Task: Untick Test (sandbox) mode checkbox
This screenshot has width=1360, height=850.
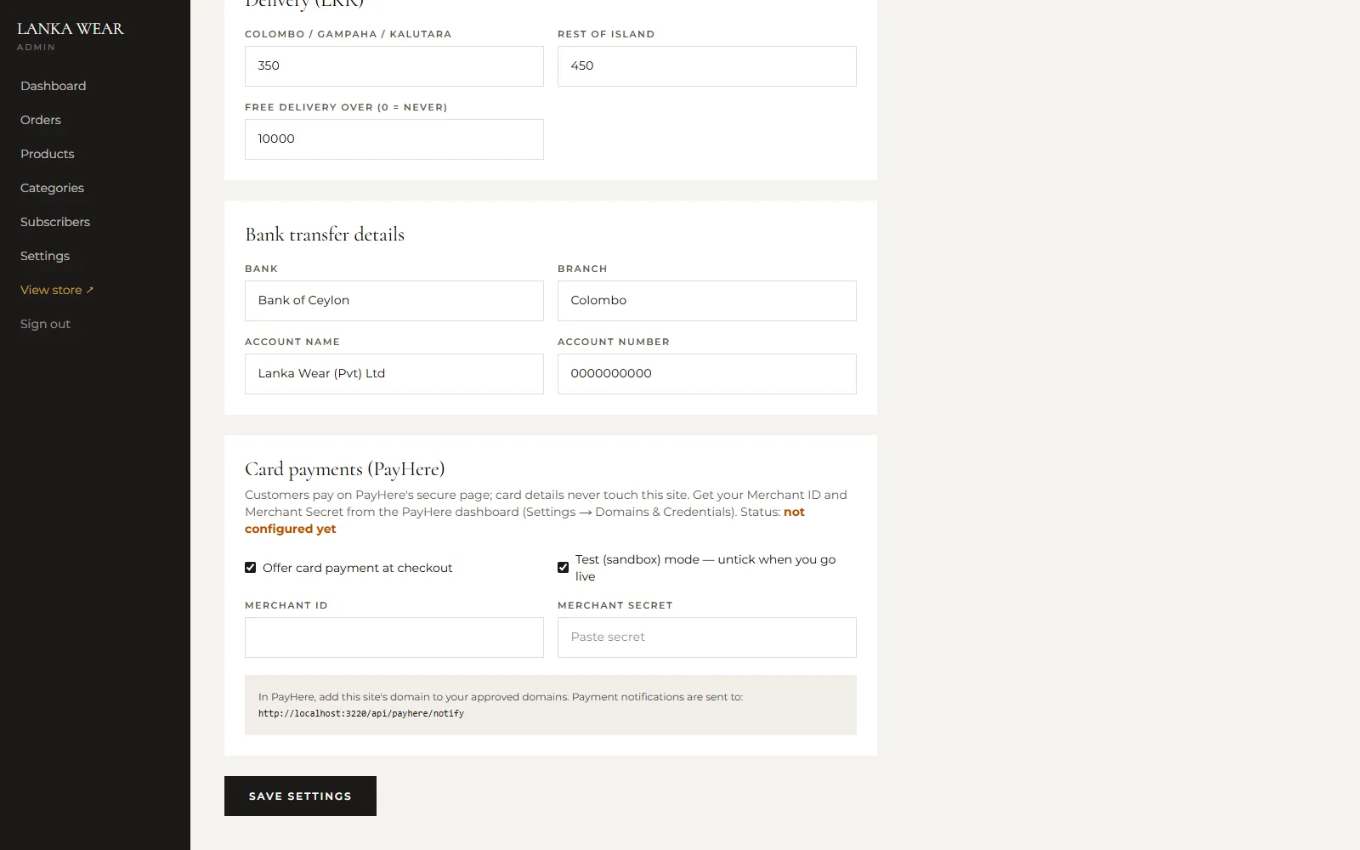Action: [x=564, y=568]
